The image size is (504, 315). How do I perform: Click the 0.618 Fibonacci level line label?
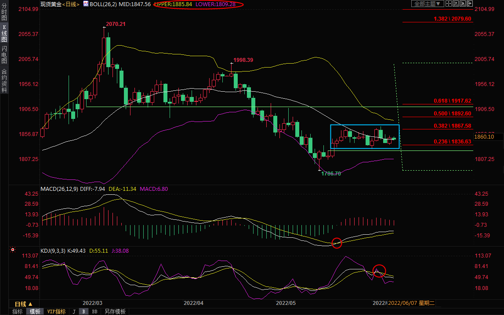(x=452, y=101)
